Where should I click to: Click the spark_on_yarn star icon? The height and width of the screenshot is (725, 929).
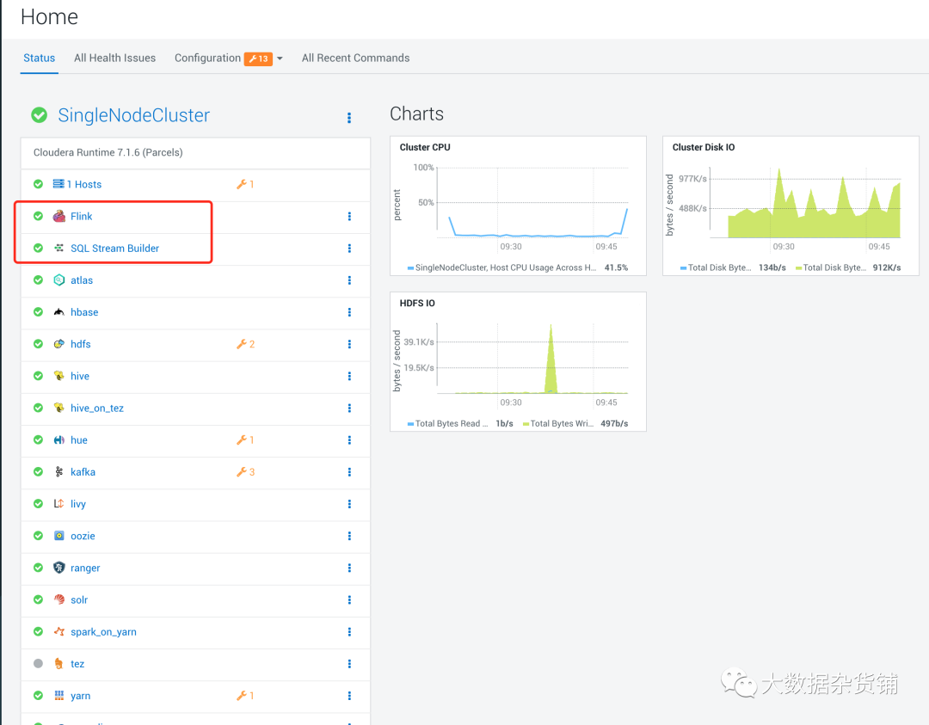[x=59, y=632]
